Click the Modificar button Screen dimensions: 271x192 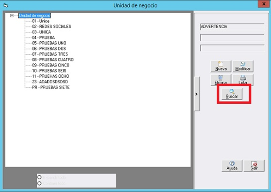pyautogui.click(x=243, y=67)
